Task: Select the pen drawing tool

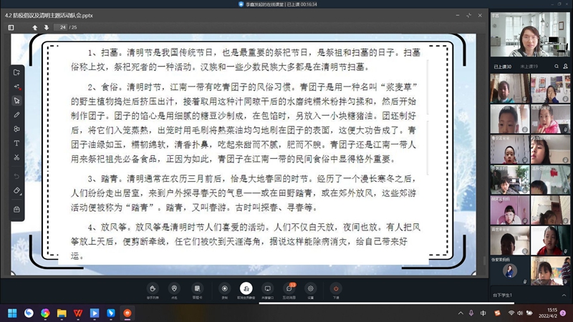Action: [x=16, y=114]
